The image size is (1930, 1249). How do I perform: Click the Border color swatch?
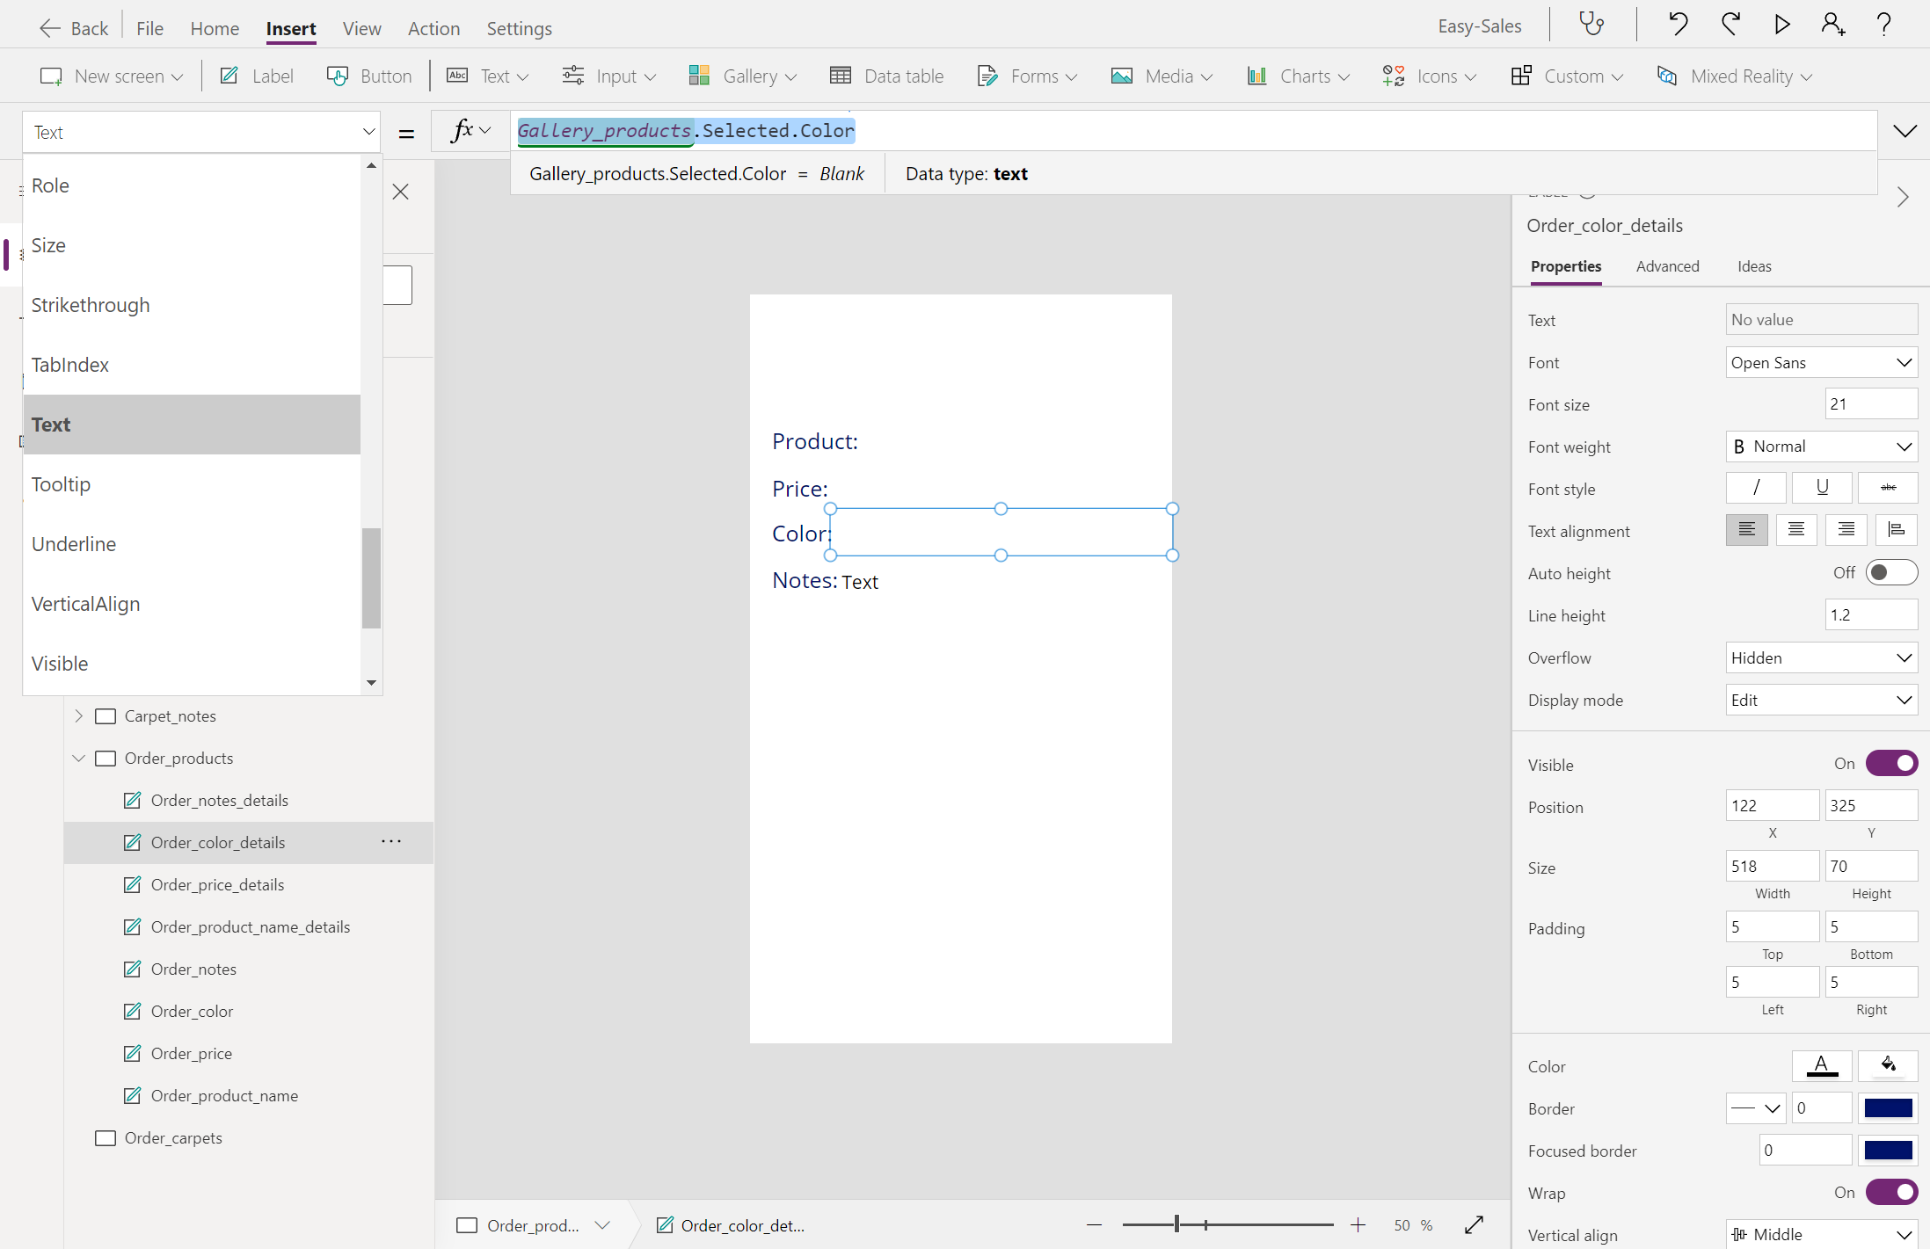pos(1888,1108)
